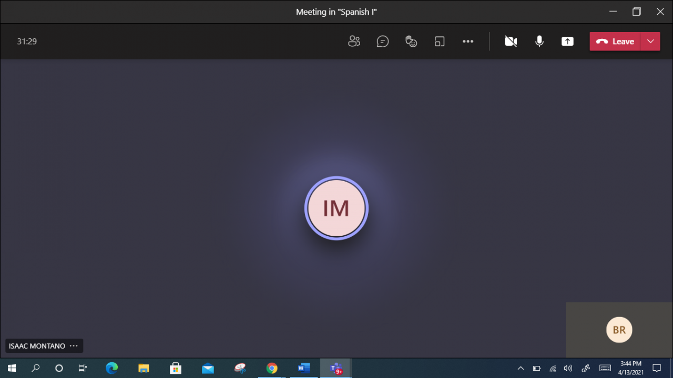Toggle the touch keyboard icon
The height and width of the screenshot is (378, 673).
pyautogui.click(x=605, y=368)
